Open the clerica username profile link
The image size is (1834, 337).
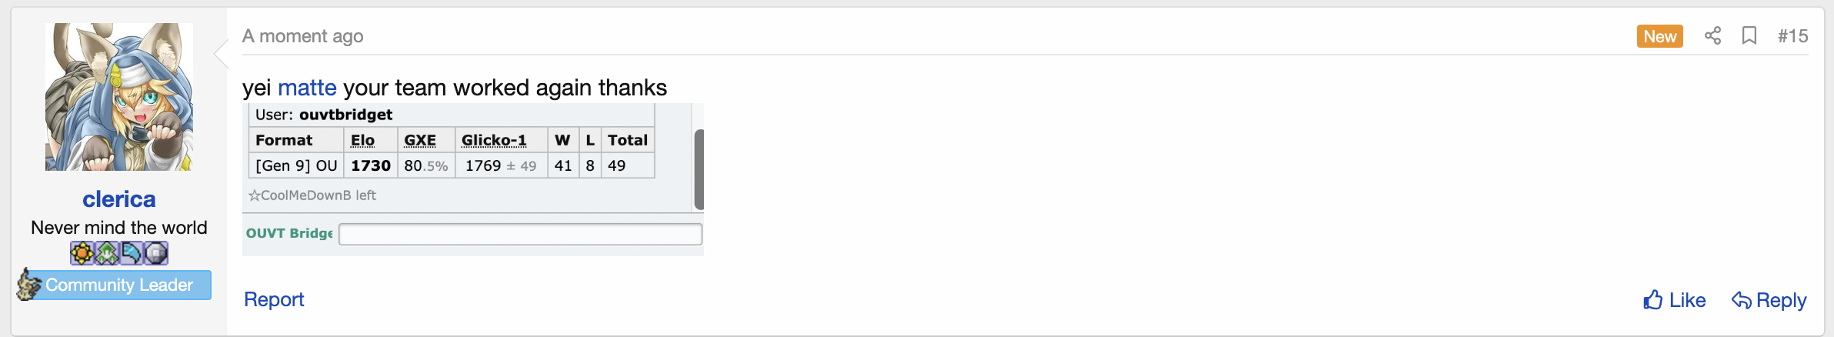[x=119, y=199]
